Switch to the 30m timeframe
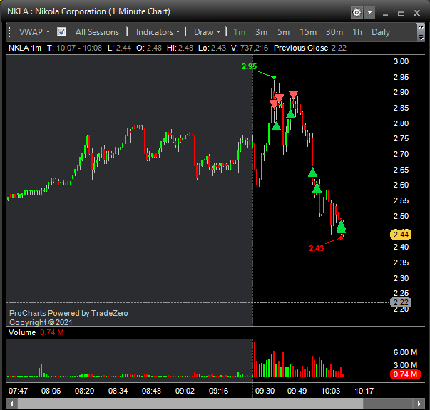 click(x=334, y=32)
